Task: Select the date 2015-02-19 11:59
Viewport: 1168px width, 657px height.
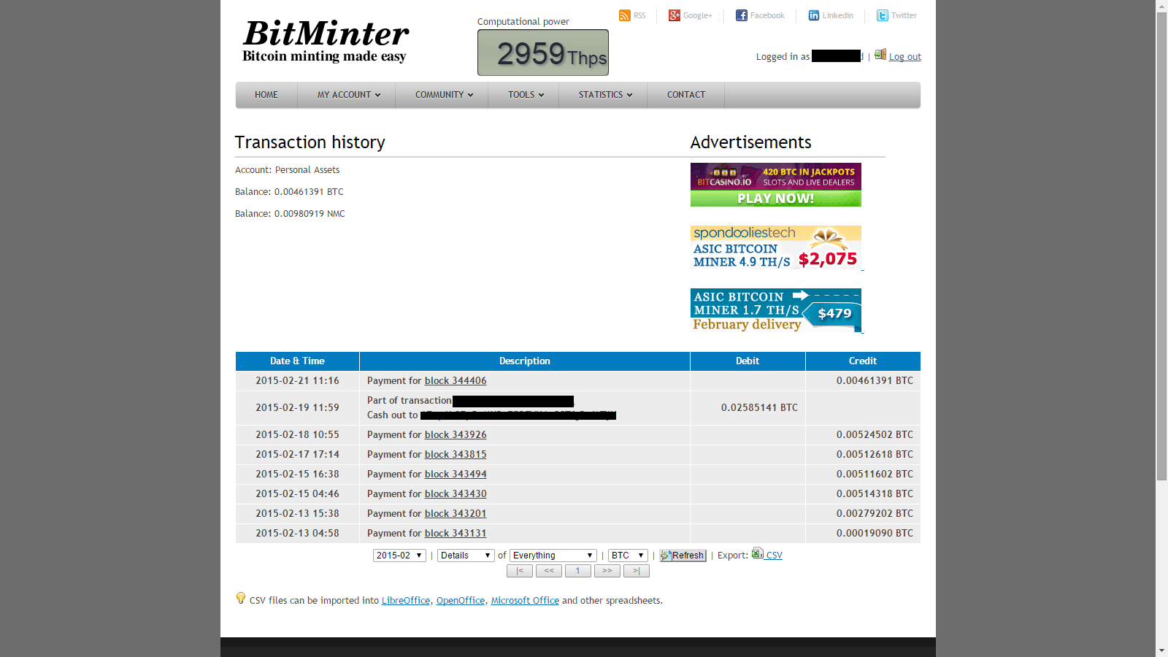Action: (297, 408)
